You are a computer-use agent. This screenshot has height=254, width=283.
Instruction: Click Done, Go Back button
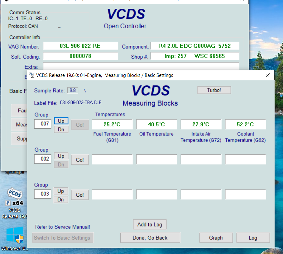150,238
